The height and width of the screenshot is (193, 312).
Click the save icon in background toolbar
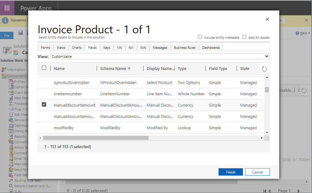(20, 33)
